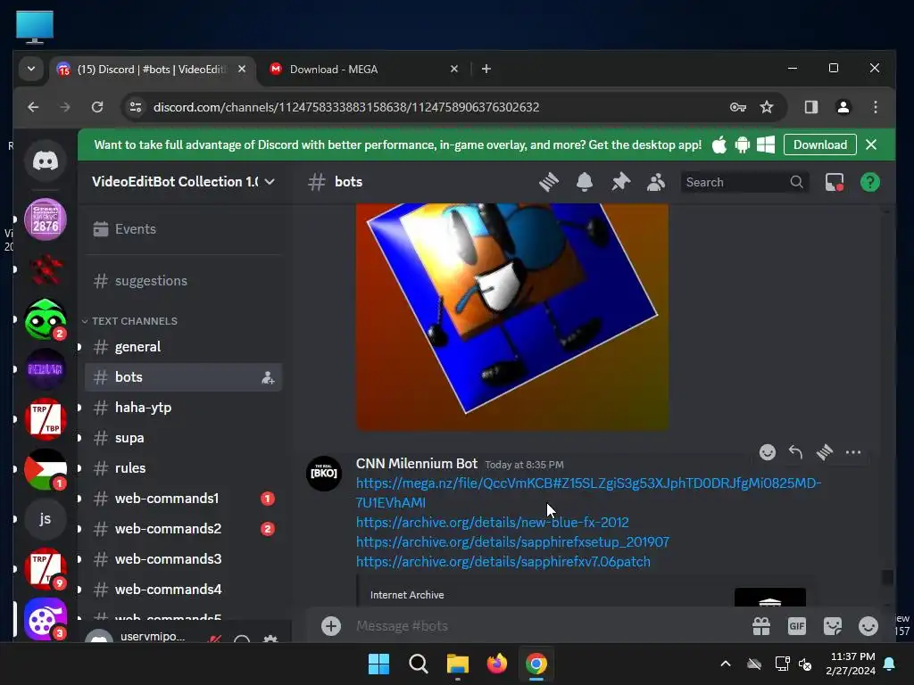Dismiss the desktop app banner
Screen dimensions: 914x685
point(871,144)
